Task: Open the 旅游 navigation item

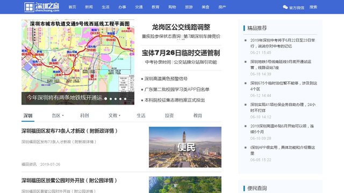Action: click(x=189, y=7)
